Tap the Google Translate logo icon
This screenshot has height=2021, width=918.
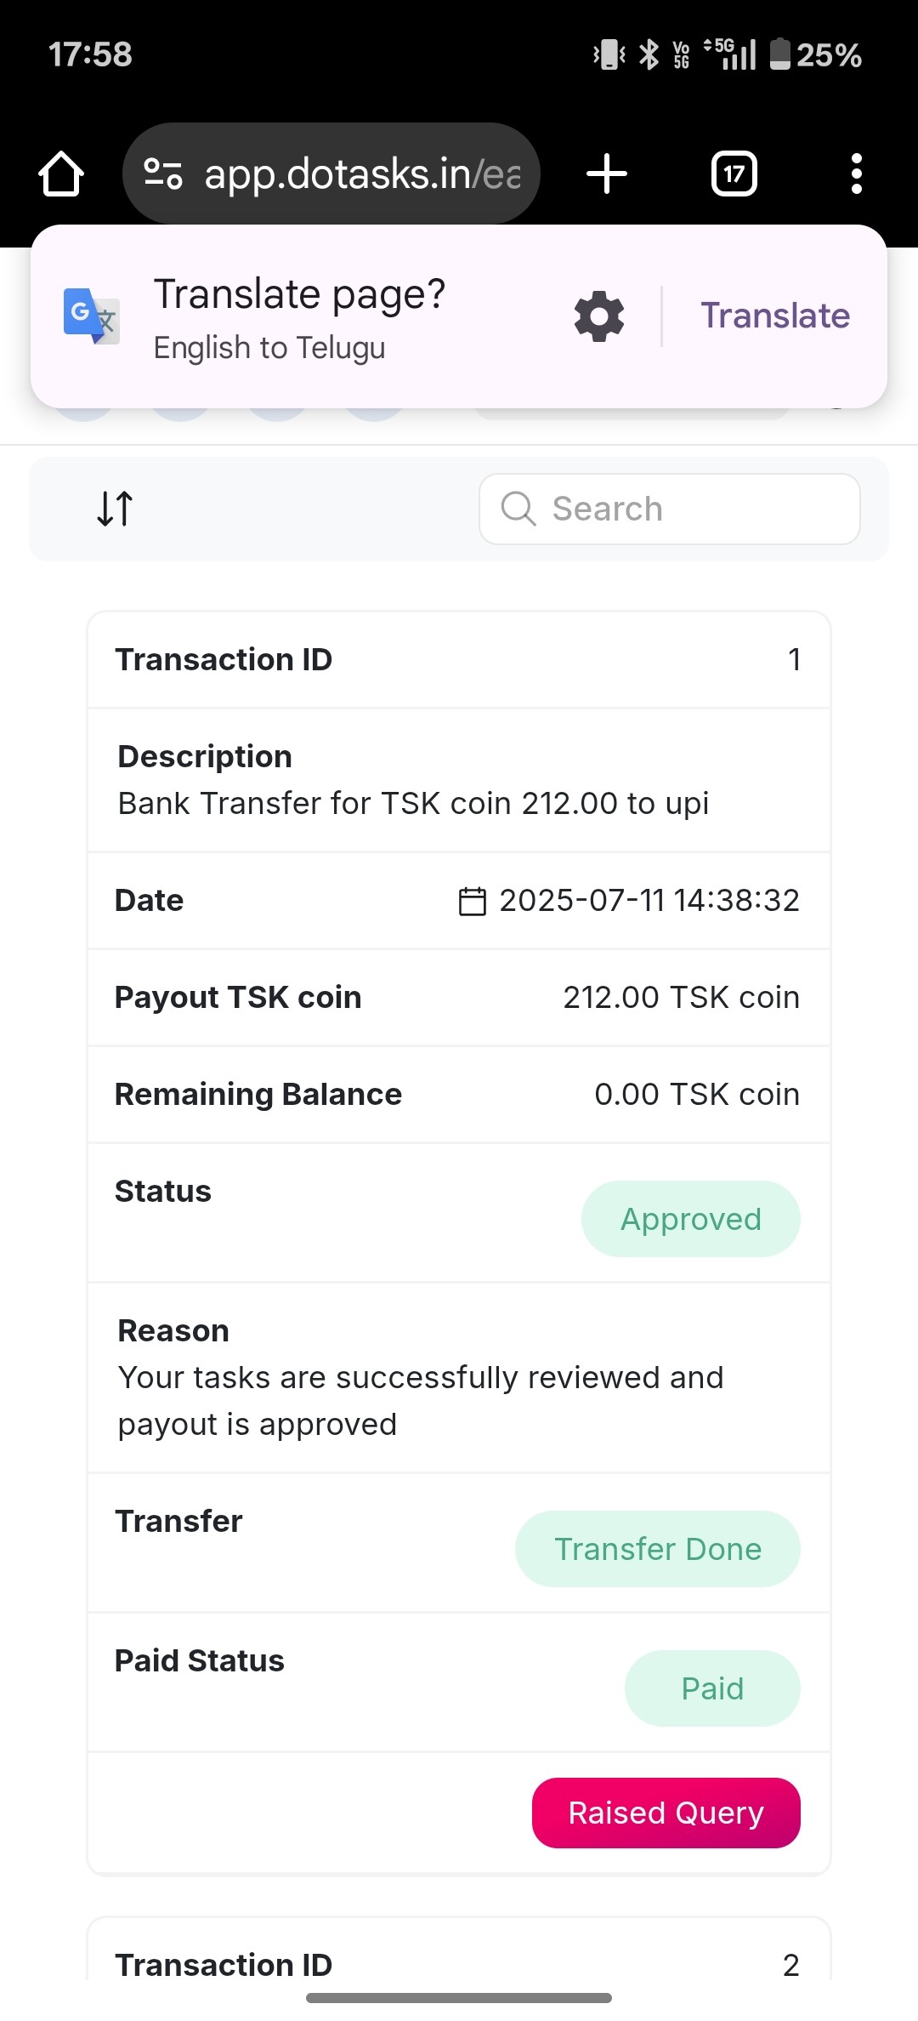pos(91,316)
